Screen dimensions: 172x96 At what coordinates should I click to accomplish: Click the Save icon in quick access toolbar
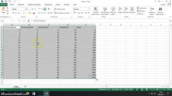click(x=6, y=1)
